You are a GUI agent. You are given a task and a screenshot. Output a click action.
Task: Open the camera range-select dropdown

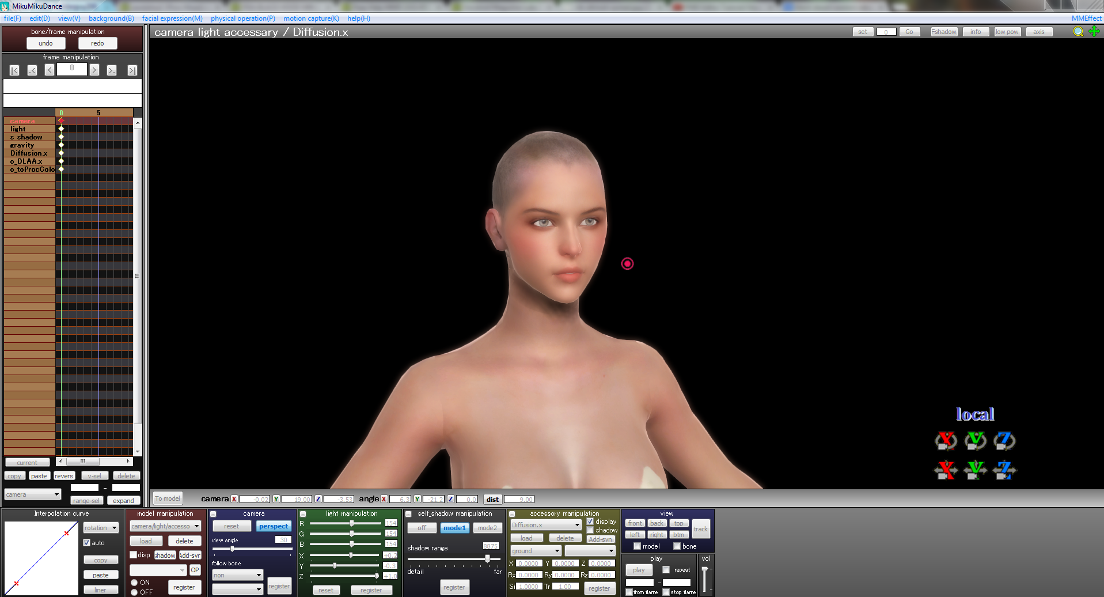pos(33,494)
